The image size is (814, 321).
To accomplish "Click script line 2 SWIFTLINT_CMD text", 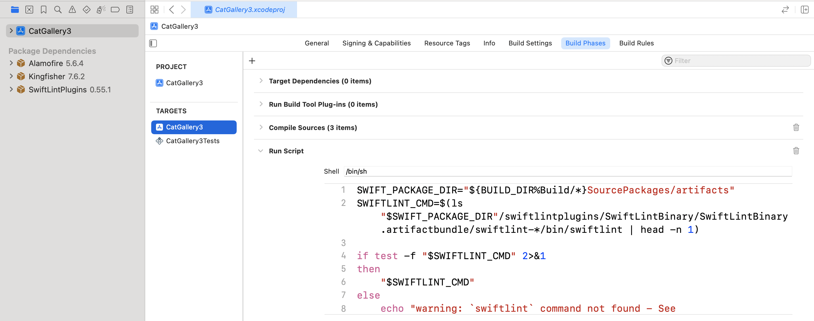I will point(409,204).
